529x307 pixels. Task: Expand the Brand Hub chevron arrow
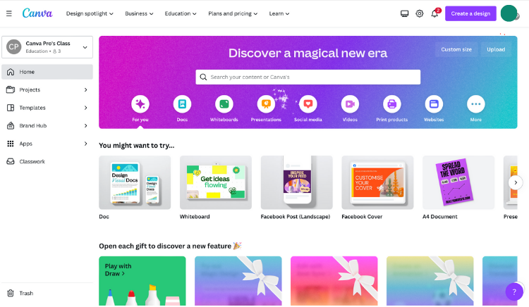[85, 125]
